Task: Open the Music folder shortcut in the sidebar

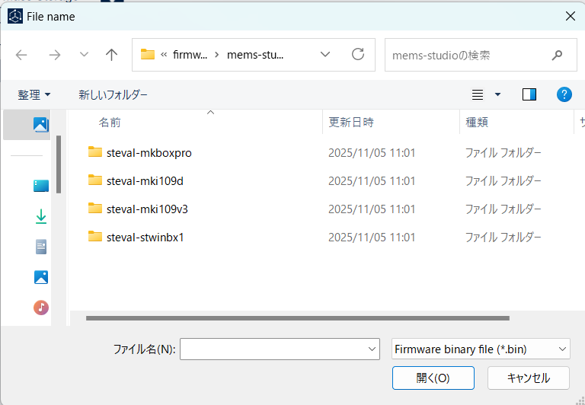Action: [41, 308]
